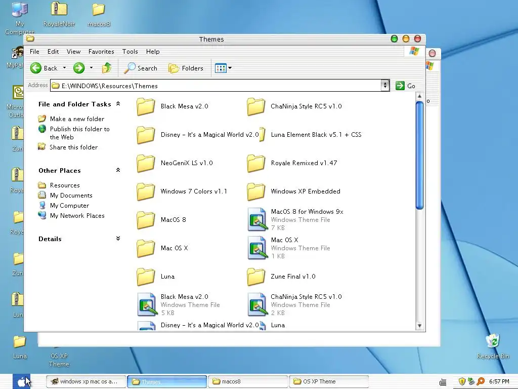The width and height of the screenshot is (518, 389).
Task: Go to My Documents in Other Places
Action: point(71,196)
